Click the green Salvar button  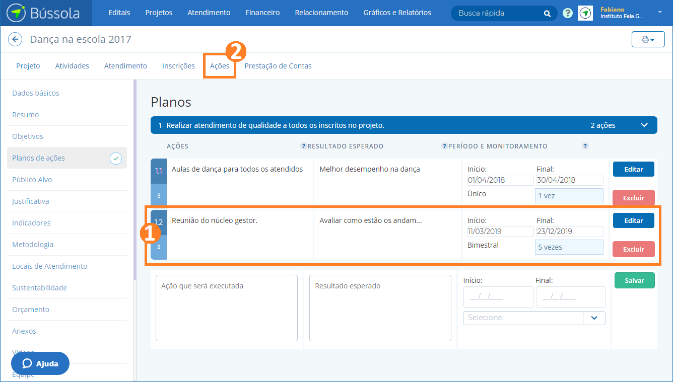point(635,280)
